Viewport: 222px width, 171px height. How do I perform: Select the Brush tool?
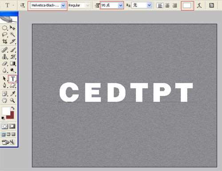tap(12, 50)
